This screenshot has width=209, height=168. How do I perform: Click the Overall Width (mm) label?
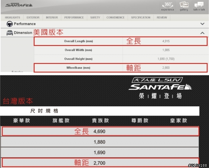coord(78,50)
